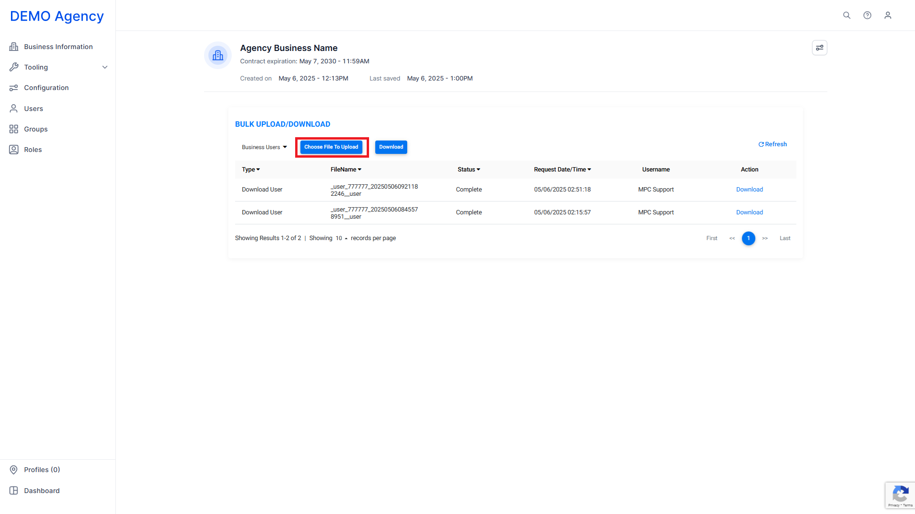Image resolution: width=915 pixels, height=514 pixels.
Task: Select page 1 in pagination
Action: pyautogui.click(x=749, y=238)
